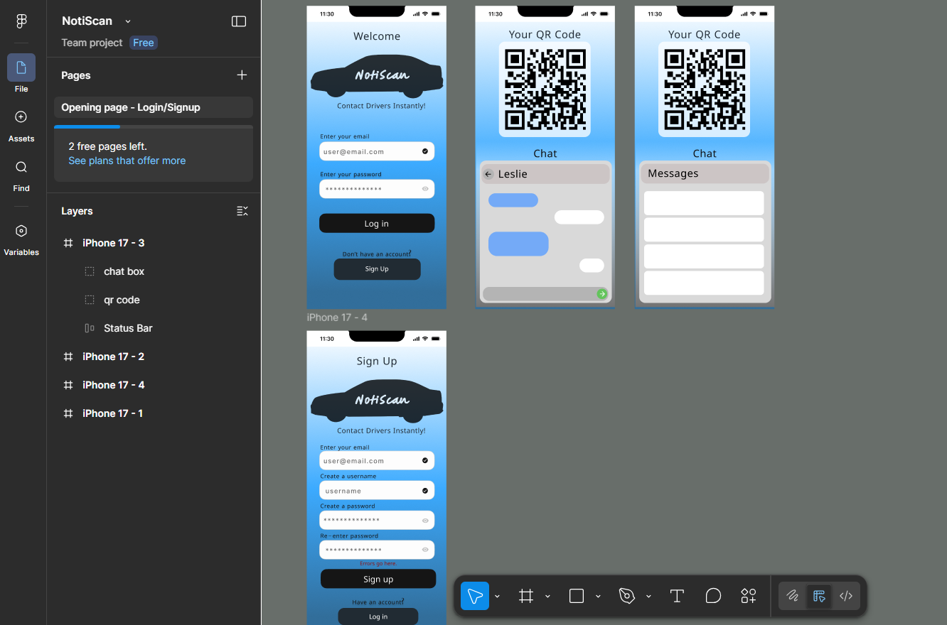Image resolution: width=947 pixels, height=625 pixels.
Task: Click the free pages usage progress bar
Action: click(x=154, y=126)
